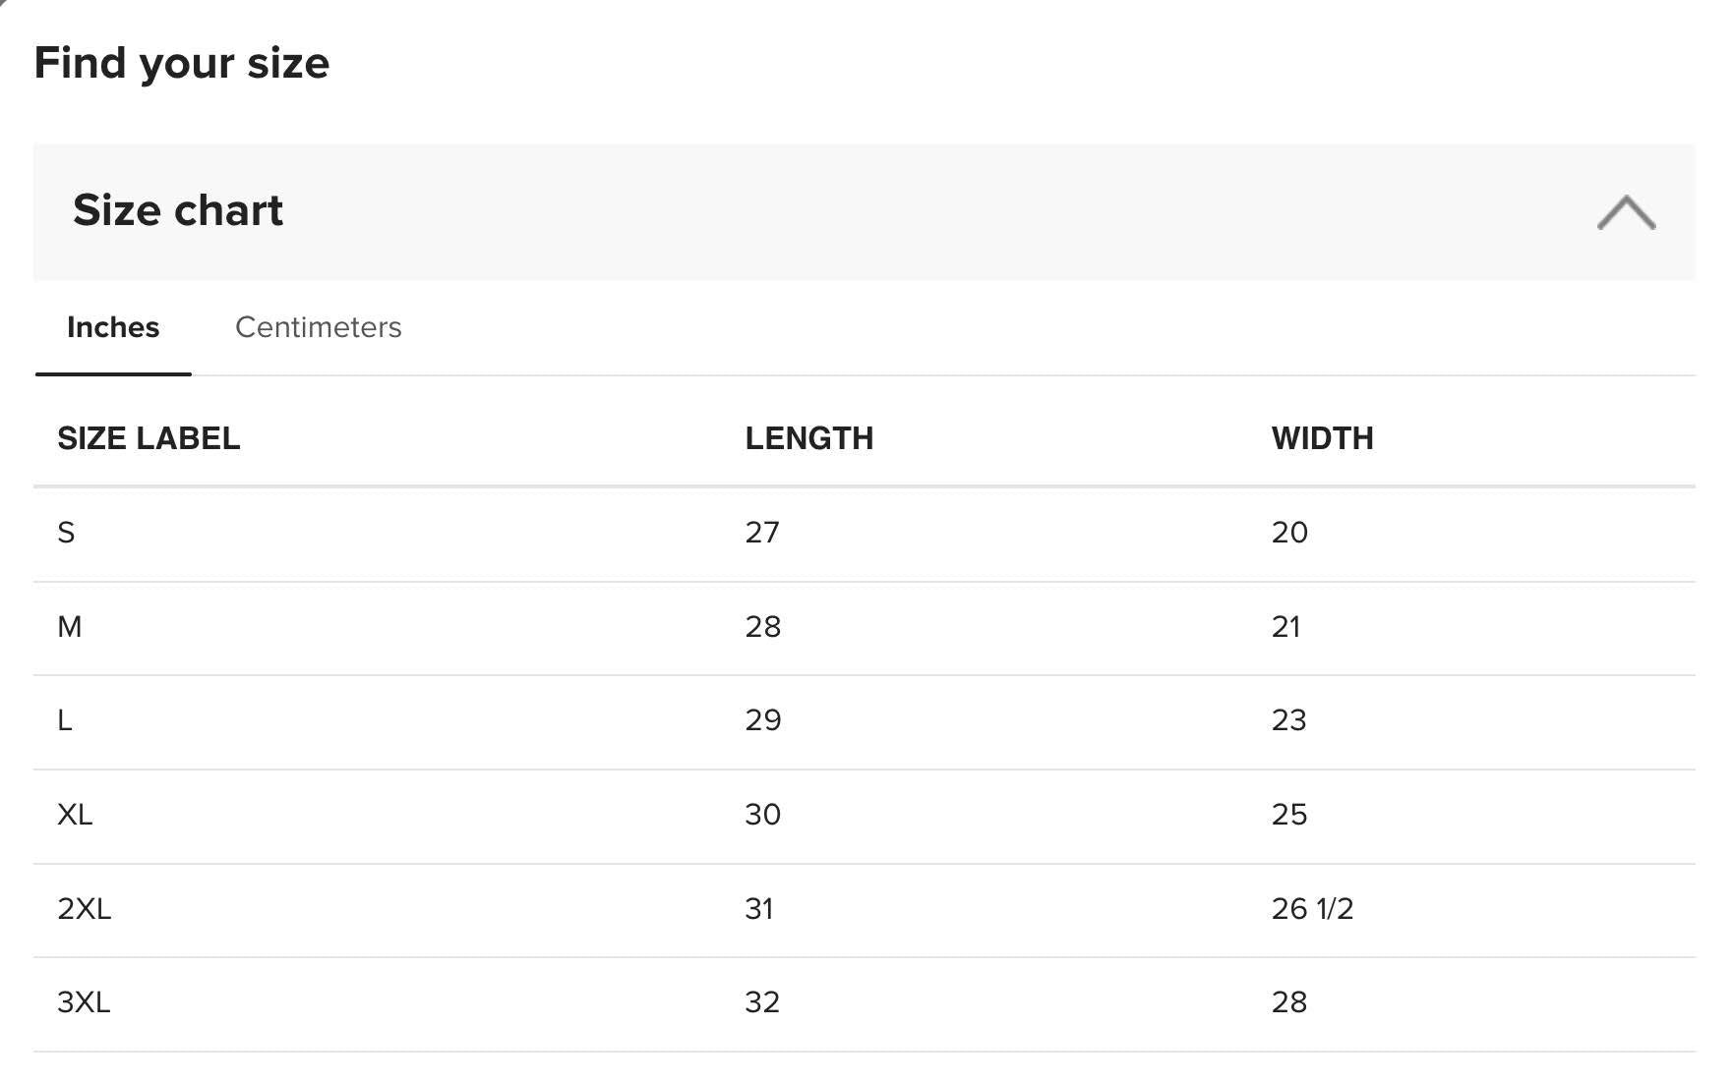Select the XL size label row
This screenshot has width=1733, height=1083.
(75, 815)
